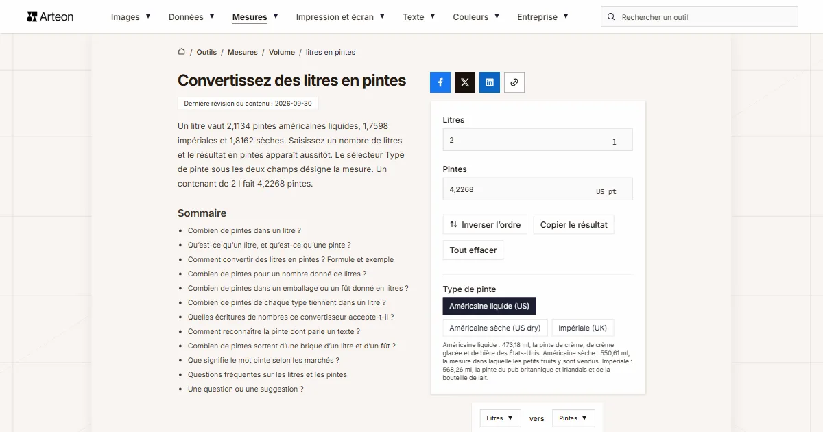Click Copier le résultat button

pyautogui.click(x=574, y=224)
